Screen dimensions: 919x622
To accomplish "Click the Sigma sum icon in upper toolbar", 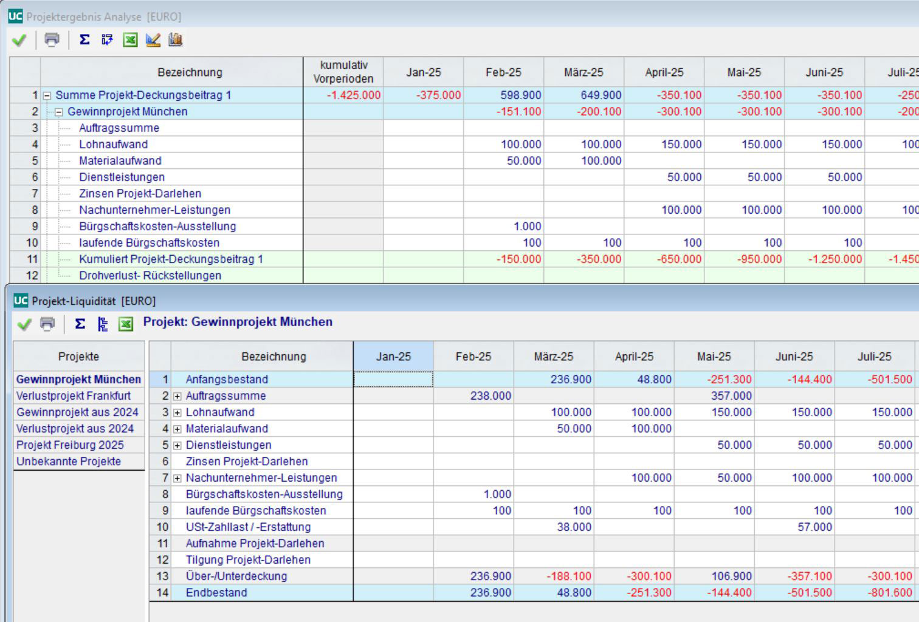I will (x=84, y=40).
